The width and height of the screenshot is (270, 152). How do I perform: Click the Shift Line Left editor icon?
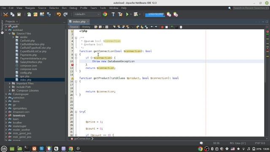coord(151,27)
